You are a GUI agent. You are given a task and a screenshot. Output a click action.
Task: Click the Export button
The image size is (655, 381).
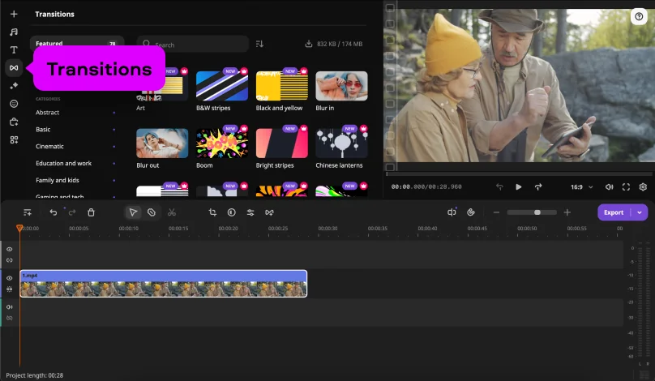[614, 212]
